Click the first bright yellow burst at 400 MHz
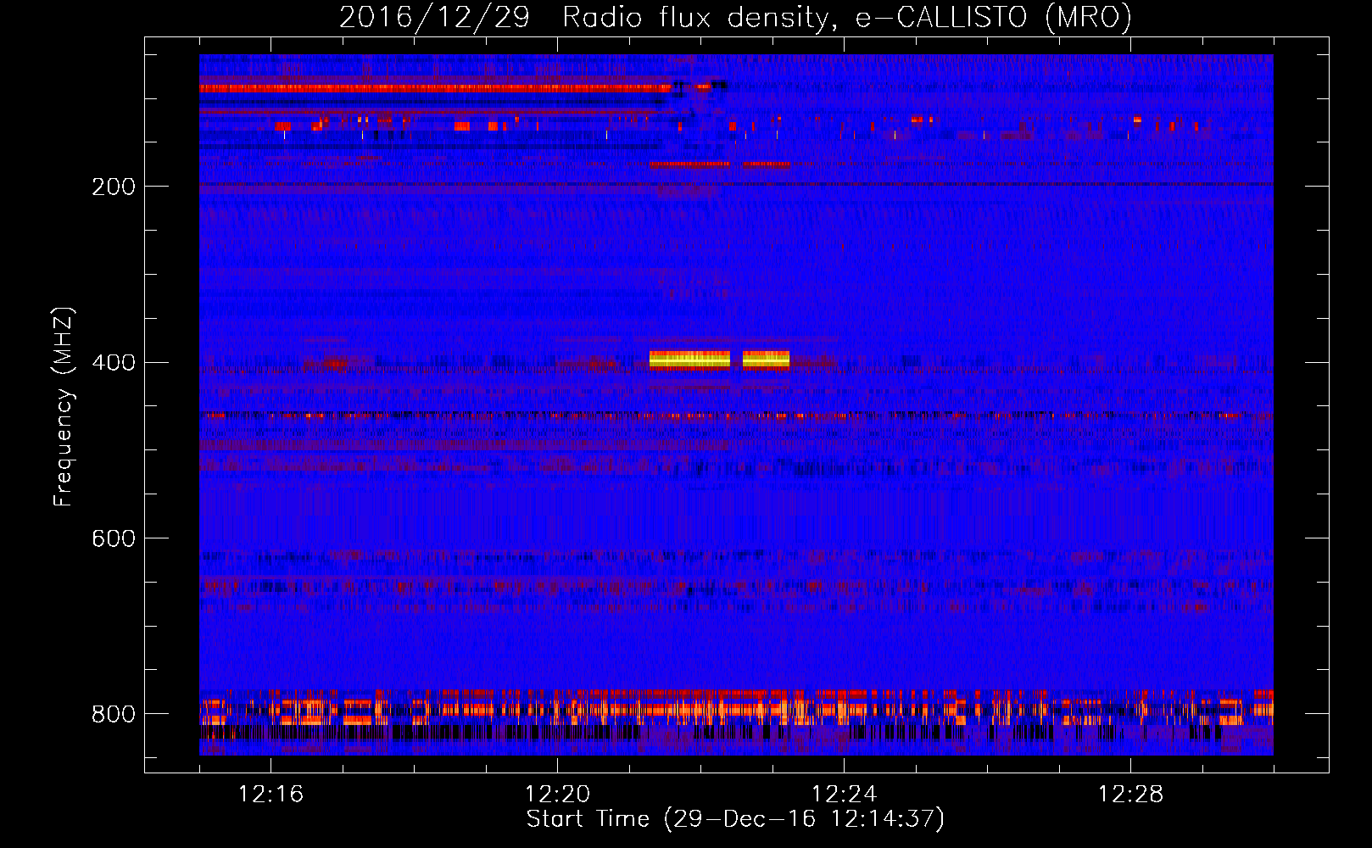Image resolution: width=1372 pixels, height=848 pixels. tap(689, 360)
